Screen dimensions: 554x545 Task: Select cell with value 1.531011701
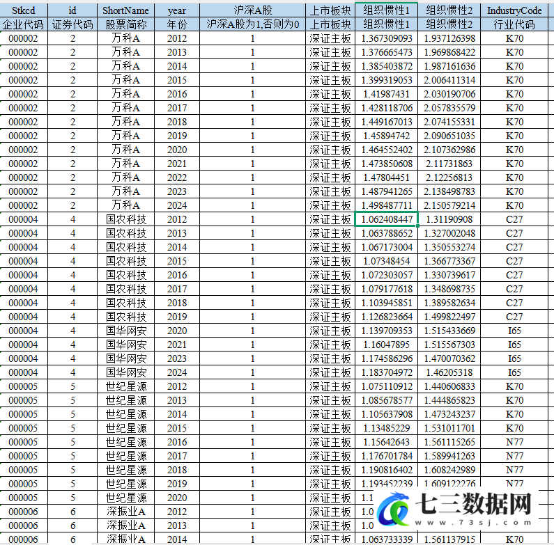pos(449,428)
